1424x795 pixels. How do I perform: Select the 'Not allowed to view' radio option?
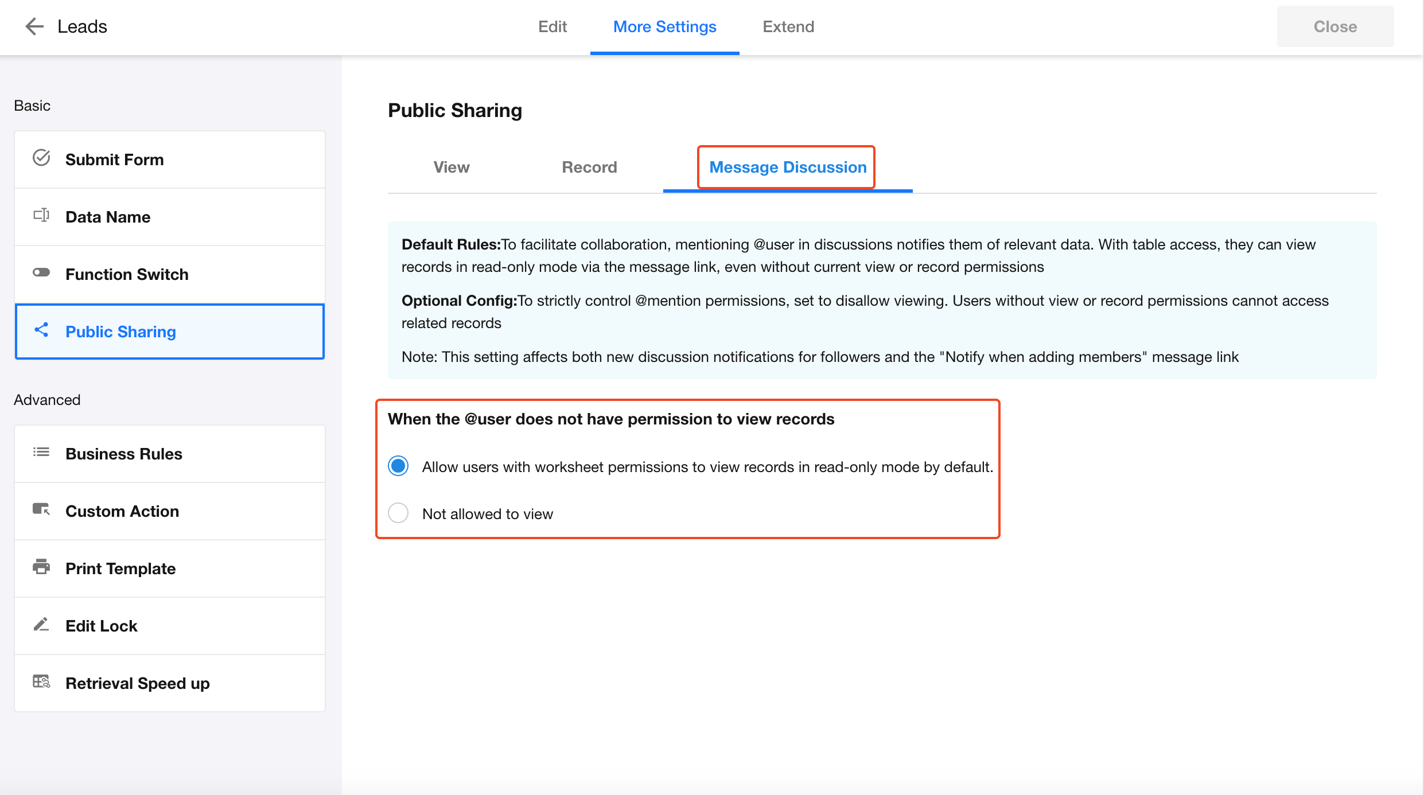pos(398,513)
